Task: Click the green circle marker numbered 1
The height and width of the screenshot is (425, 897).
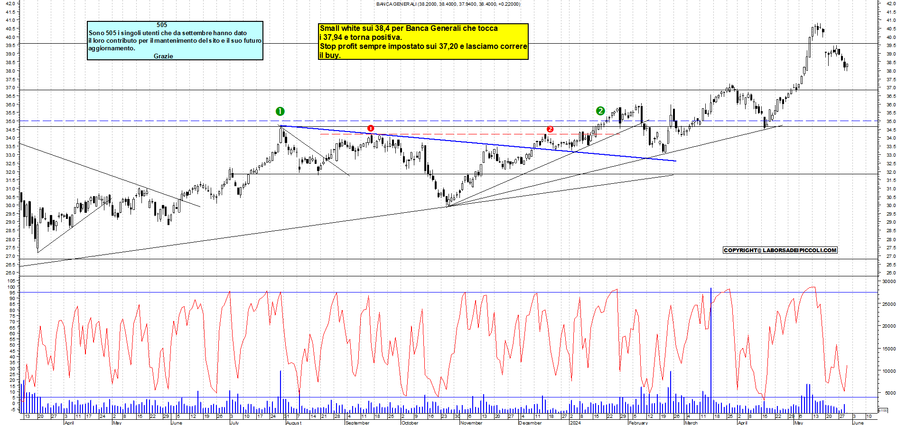Action: (x=280, y=111)
